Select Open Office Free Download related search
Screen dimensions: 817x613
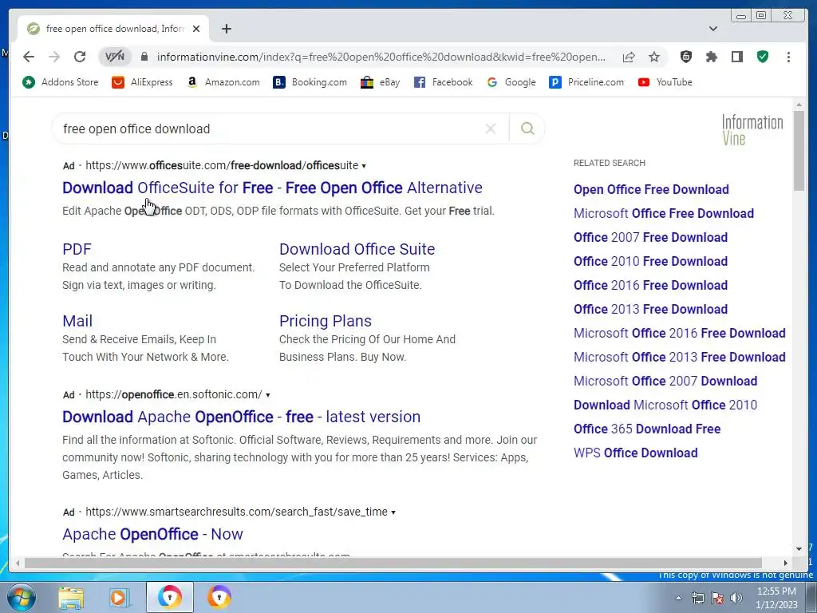coord(651,190)
